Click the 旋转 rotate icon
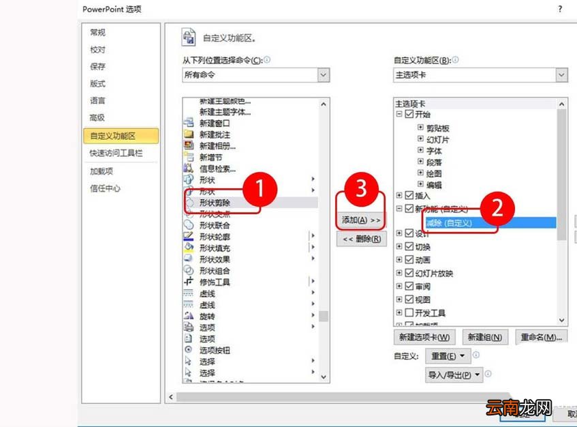 click(x=189, y=316)
